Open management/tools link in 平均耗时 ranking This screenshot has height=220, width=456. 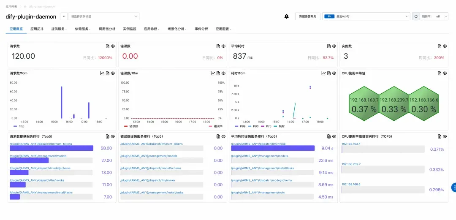[258, 193]
